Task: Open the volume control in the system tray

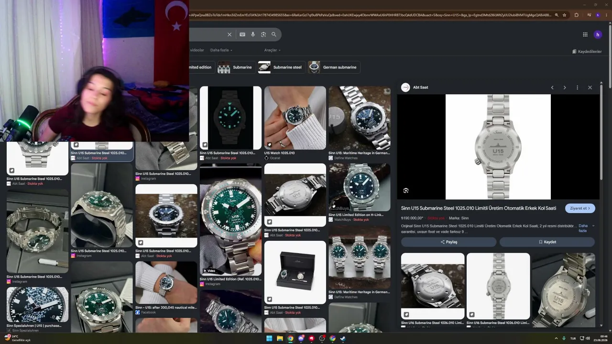Action: [x=588, y=338]
